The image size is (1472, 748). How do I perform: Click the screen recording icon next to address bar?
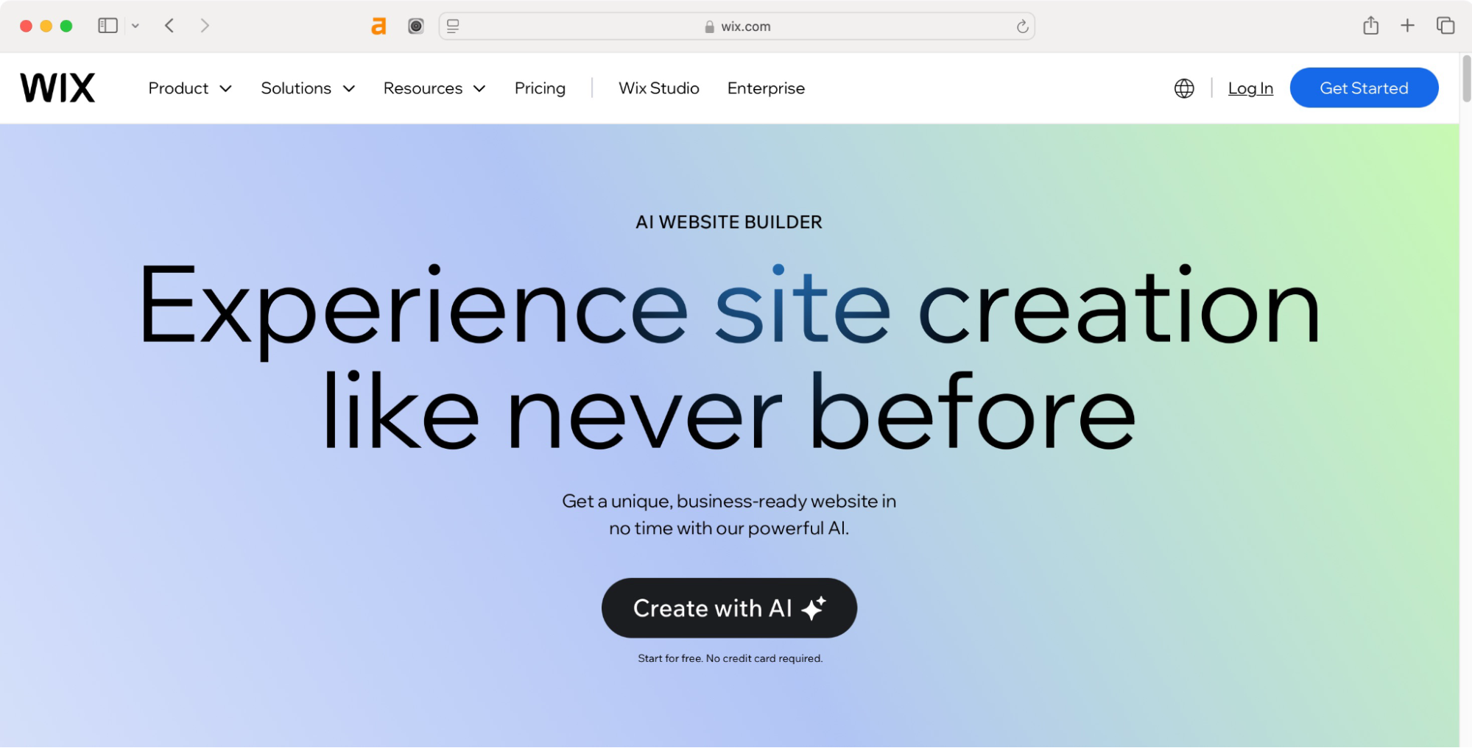[415, 26]
